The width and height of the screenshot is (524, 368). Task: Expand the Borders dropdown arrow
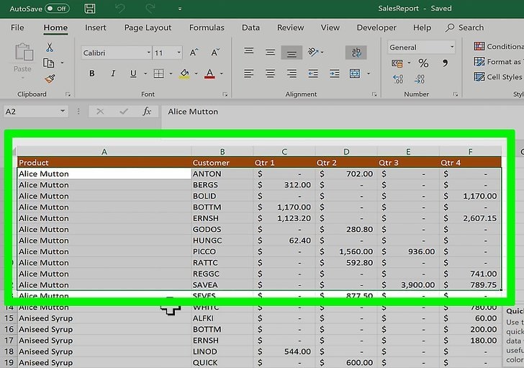tap(171, 73)
